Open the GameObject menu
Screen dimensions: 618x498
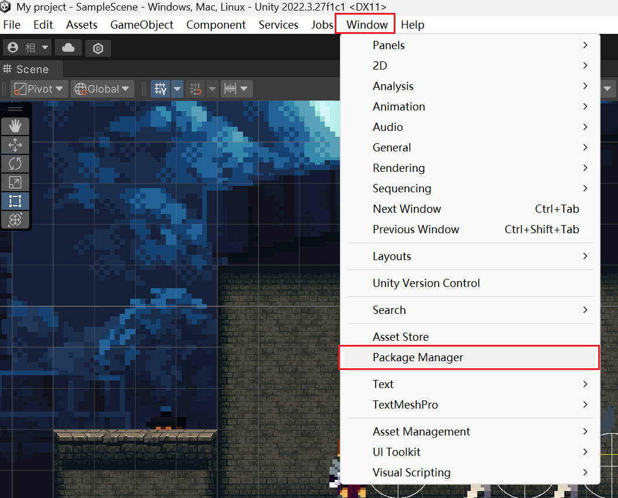tap(141, 25)
